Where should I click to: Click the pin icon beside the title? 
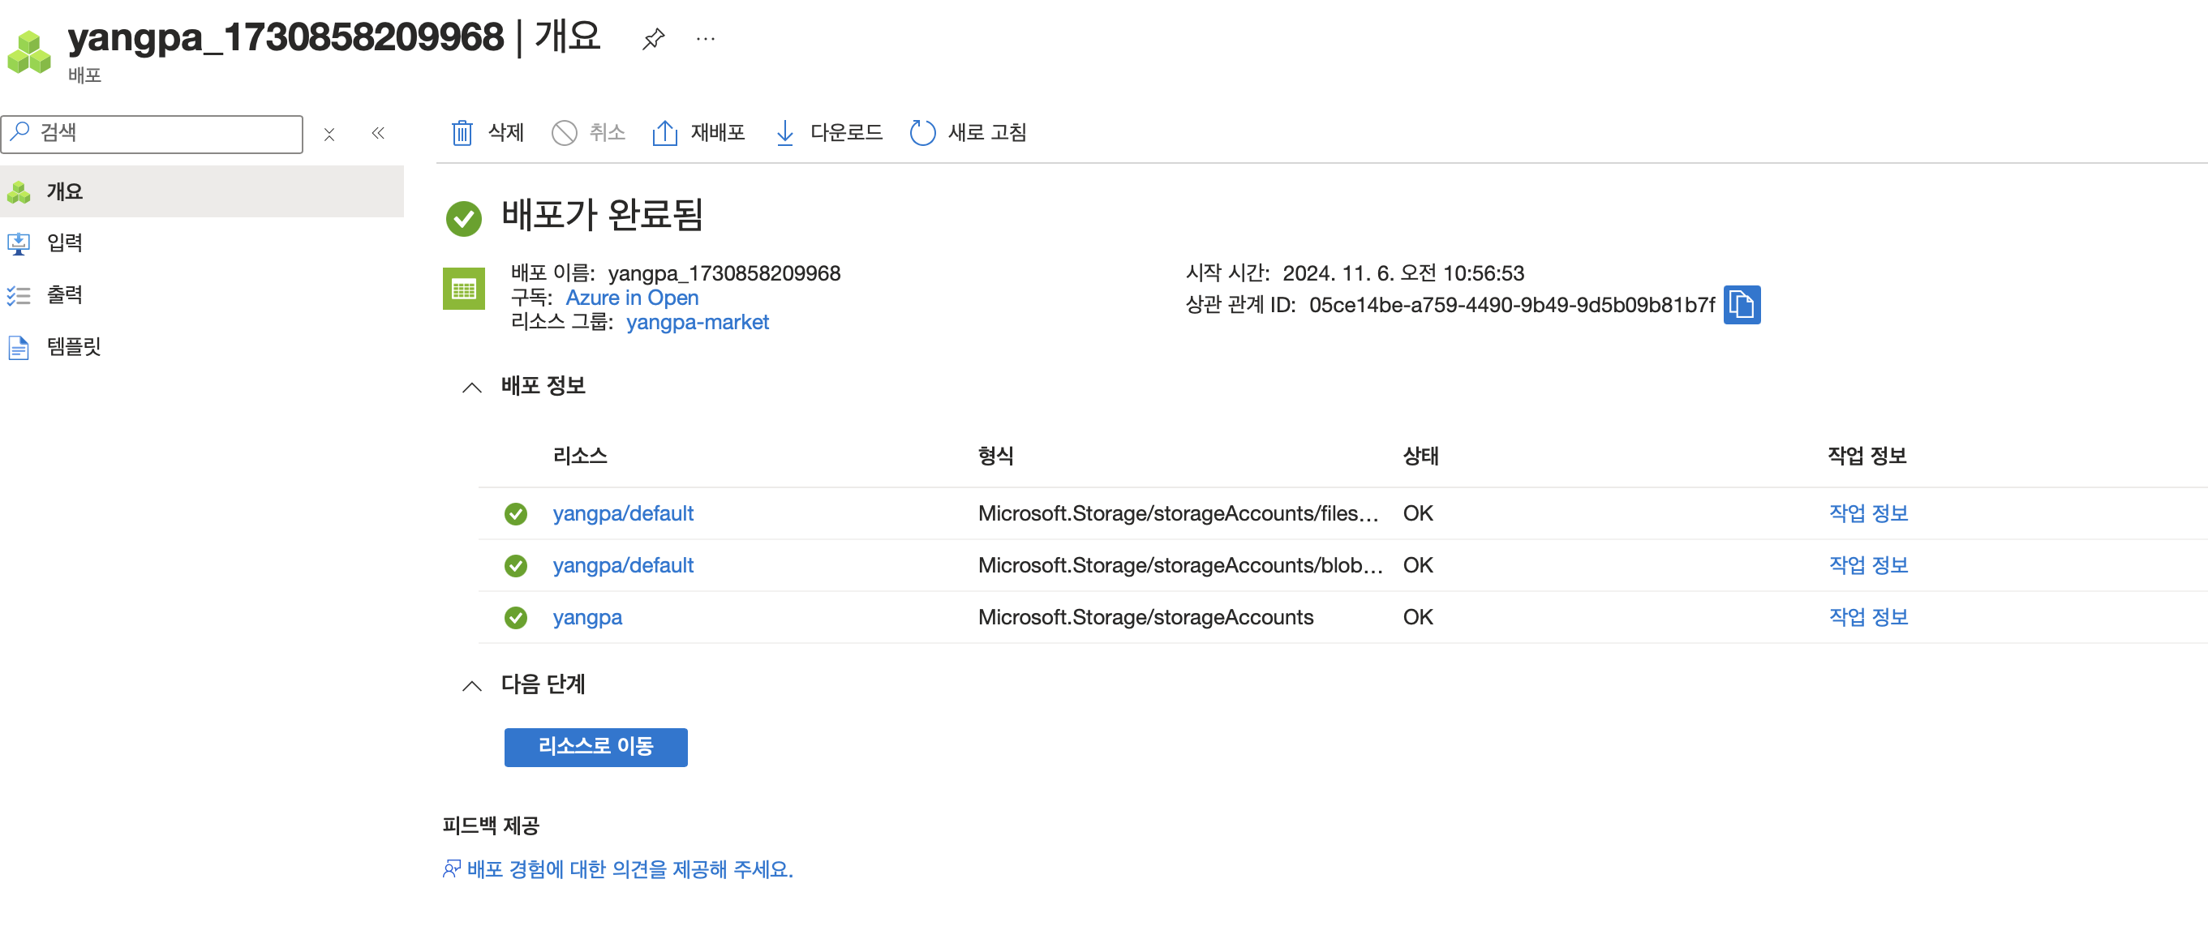[x=653, y=39]
